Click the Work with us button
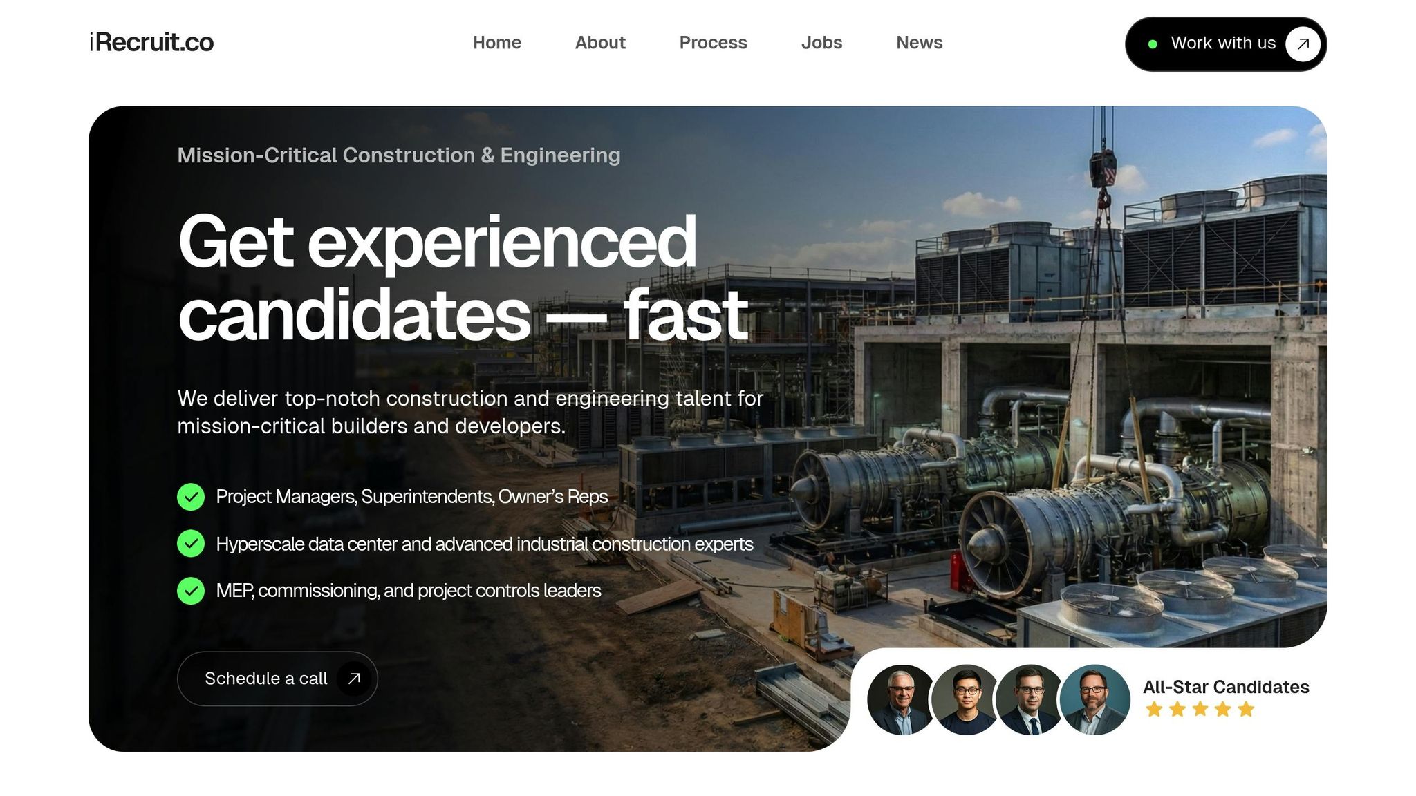Image resolution: width=1416 pixels, height=796 pixels. 1226,44
